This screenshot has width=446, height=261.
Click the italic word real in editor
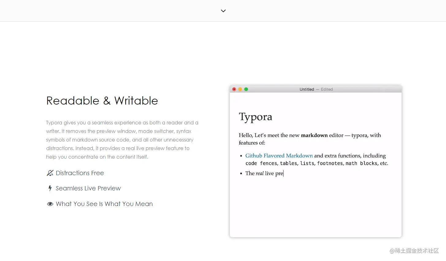(260, 173)
